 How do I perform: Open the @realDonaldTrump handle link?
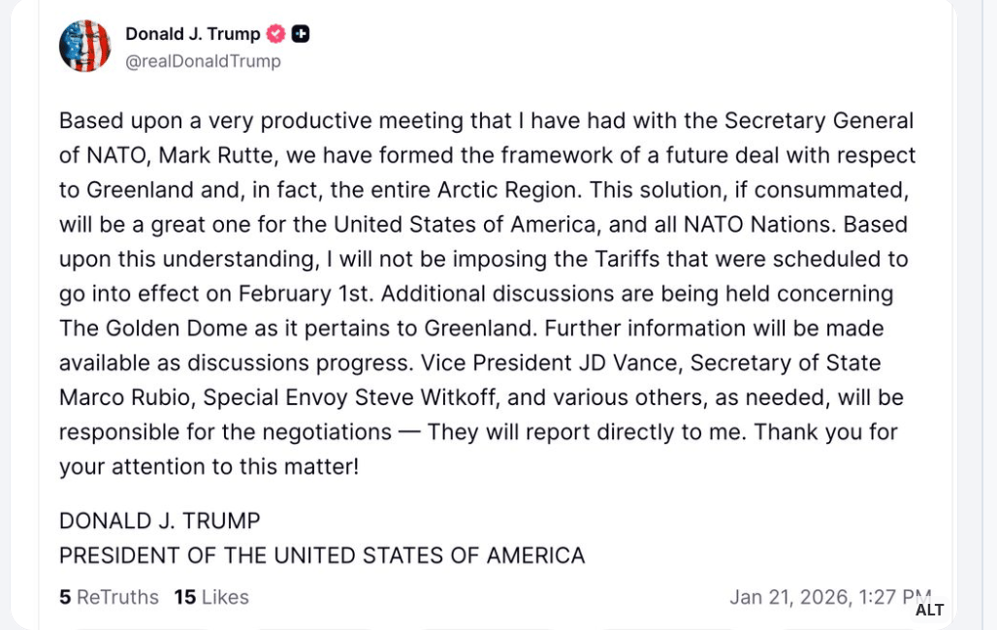click(203, 61)
